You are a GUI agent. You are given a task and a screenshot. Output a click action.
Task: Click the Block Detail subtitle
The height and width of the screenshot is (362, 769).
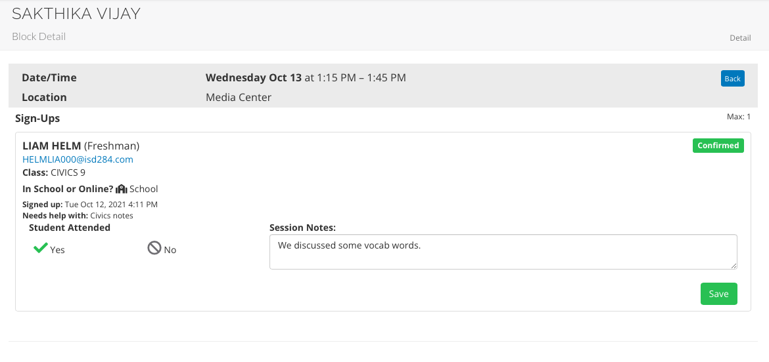point(39,37)
